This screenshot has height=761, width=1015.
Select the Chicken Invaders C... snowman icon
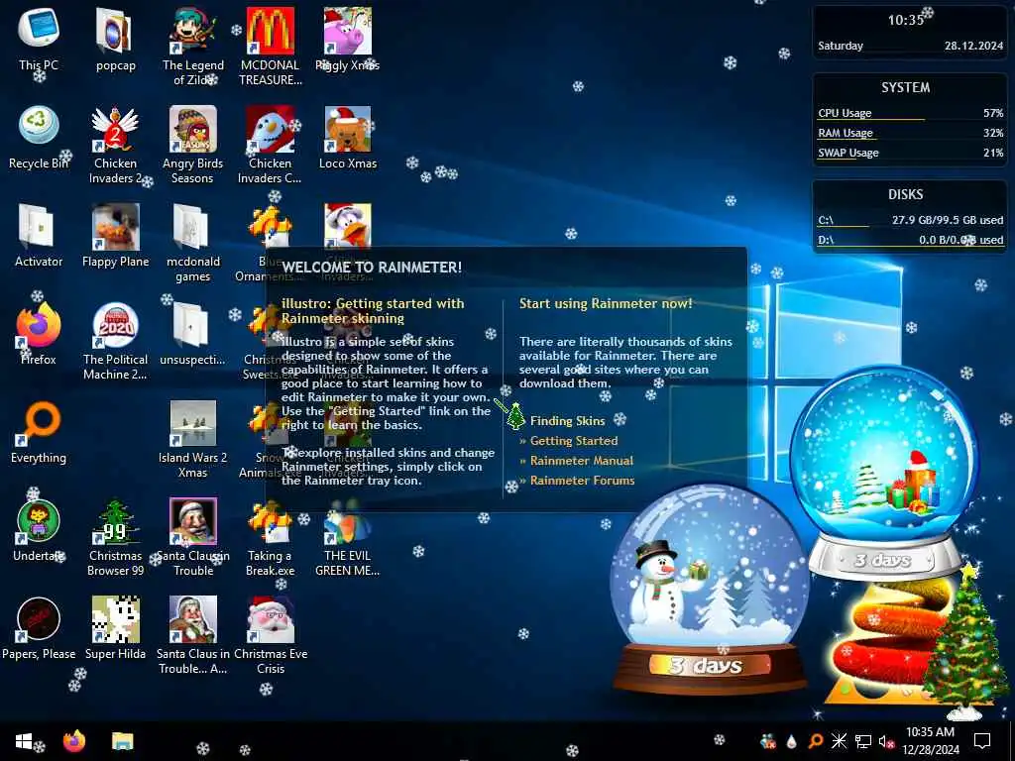[270, 145]
